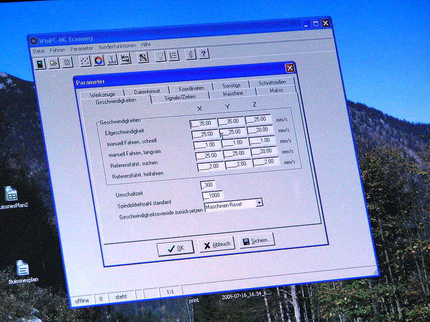Click the X field for Referenzfahrt, suchen

tap(208, 156)
